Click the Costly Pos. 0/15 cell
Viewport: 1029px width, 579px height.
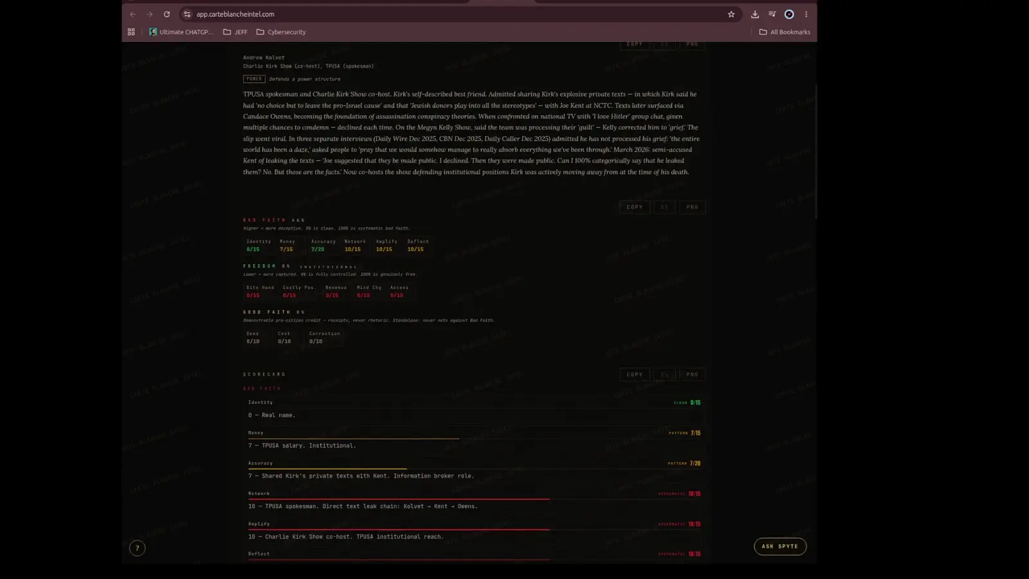click(x=299, y=291)
